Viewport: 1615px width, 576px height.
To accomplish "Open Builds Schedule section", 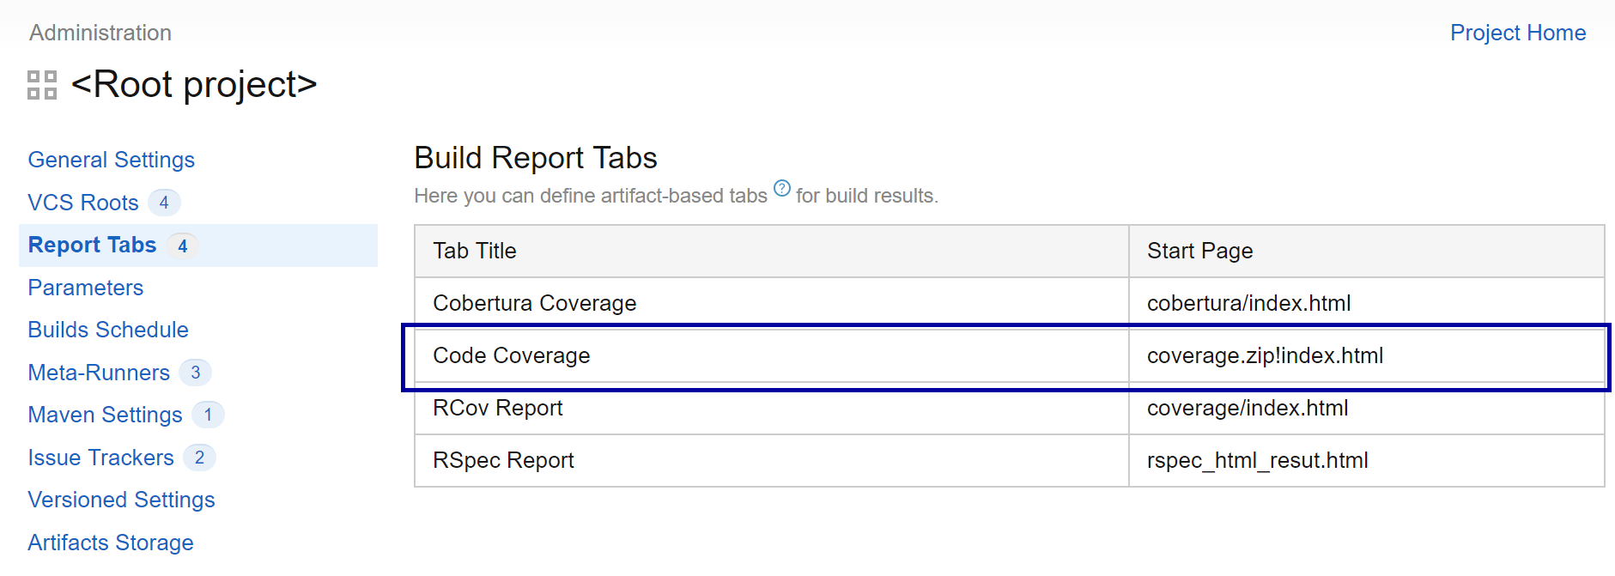I will coord(108,330).
